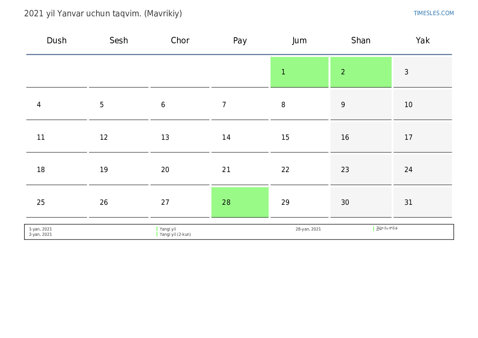Click the Yak weekday header

coord(422,40)
